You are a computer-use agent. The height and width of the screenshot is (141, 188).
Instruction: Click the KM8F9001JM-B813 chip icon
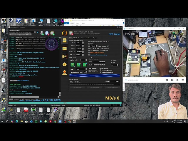tap(71, 33)
